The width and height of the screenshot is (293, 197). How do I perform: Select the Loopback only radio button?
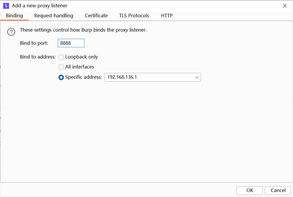point(61,57)
